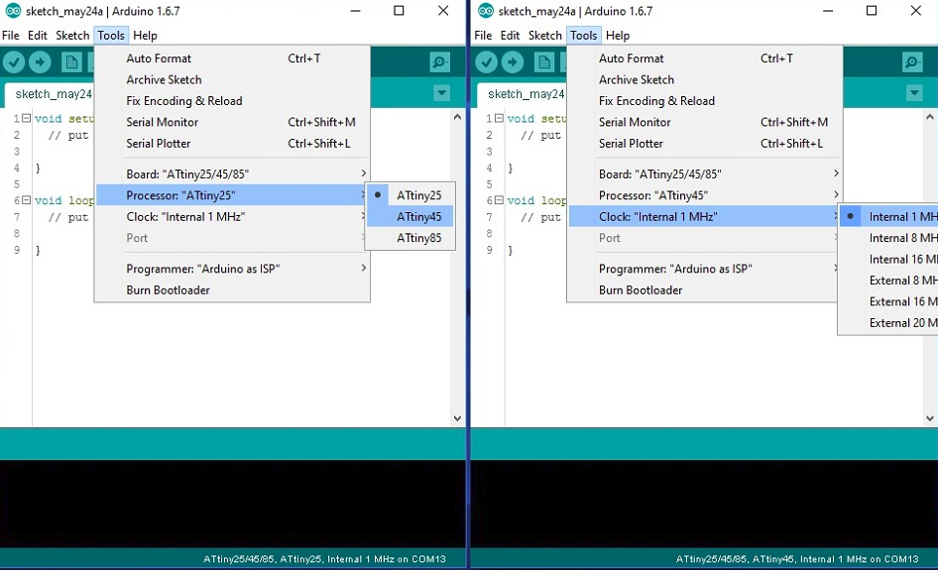Viewport: 938px width, 570px height.
Task: Click editor scroll up arrow in right window
Action: [930, 117]
